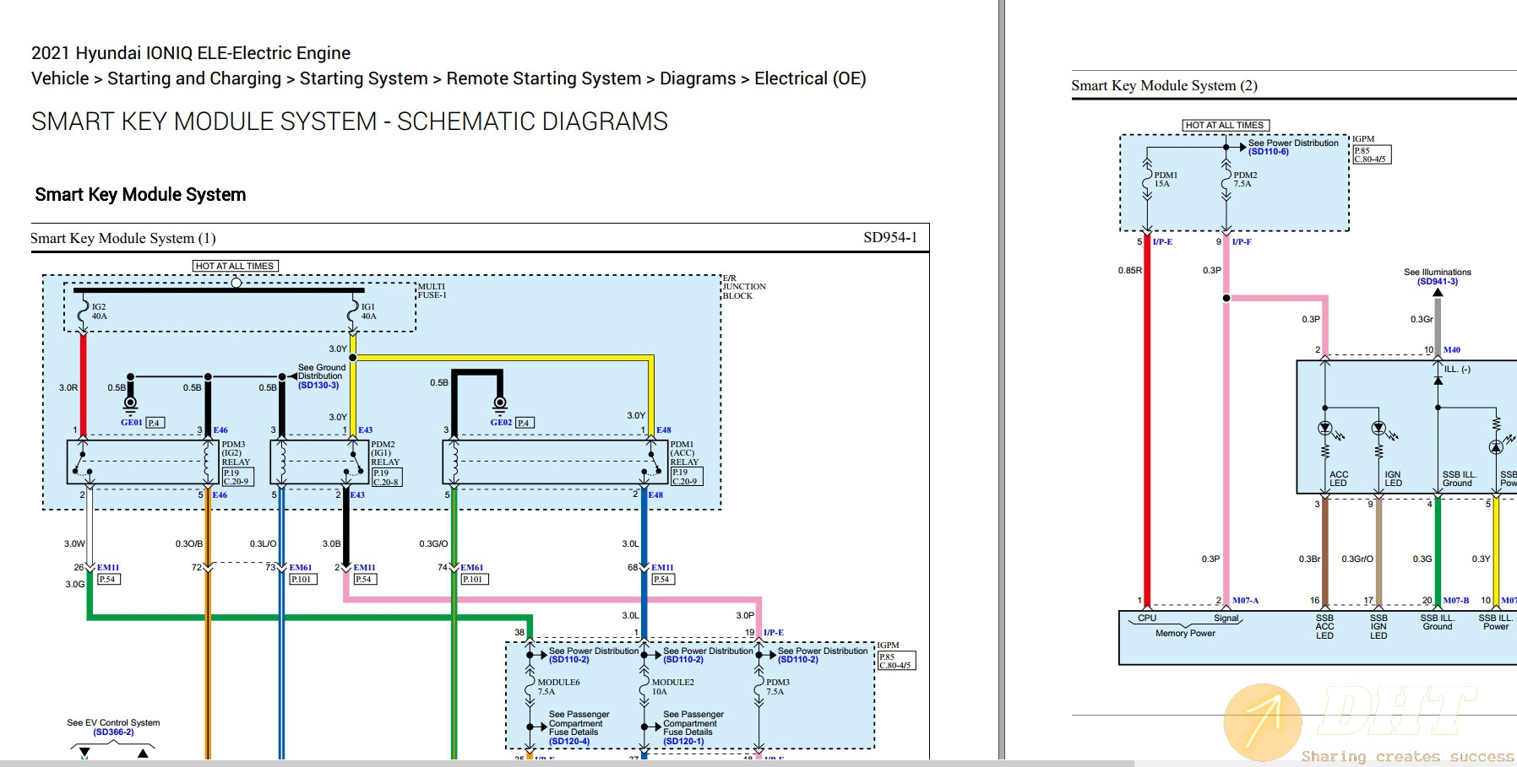
Task: Click 'HOT AT ALL TIMES' box in diagram (2)
Action: coord(1226,125)
